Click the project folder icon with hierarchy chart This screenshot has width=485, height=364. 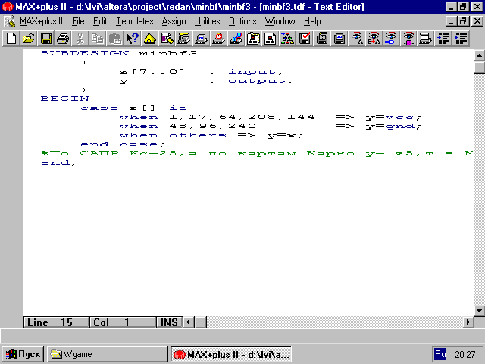(x=253, y=39)
